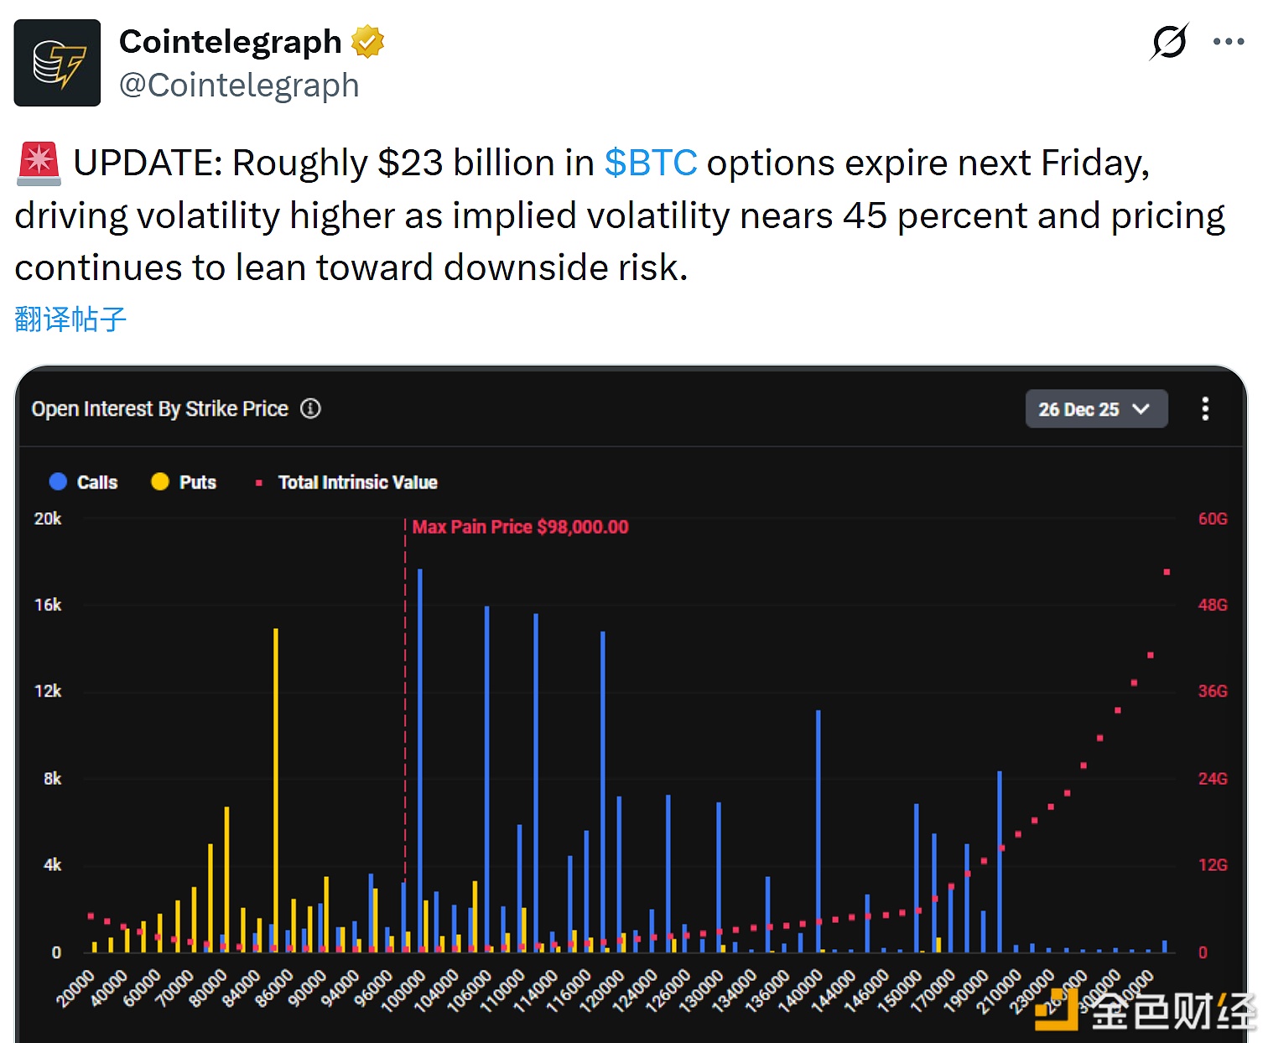Click the Open Interest By Strike Price title
The width and height of the screenshot is (1268, 1043).
pyautogui.click(x=160, y=408)
